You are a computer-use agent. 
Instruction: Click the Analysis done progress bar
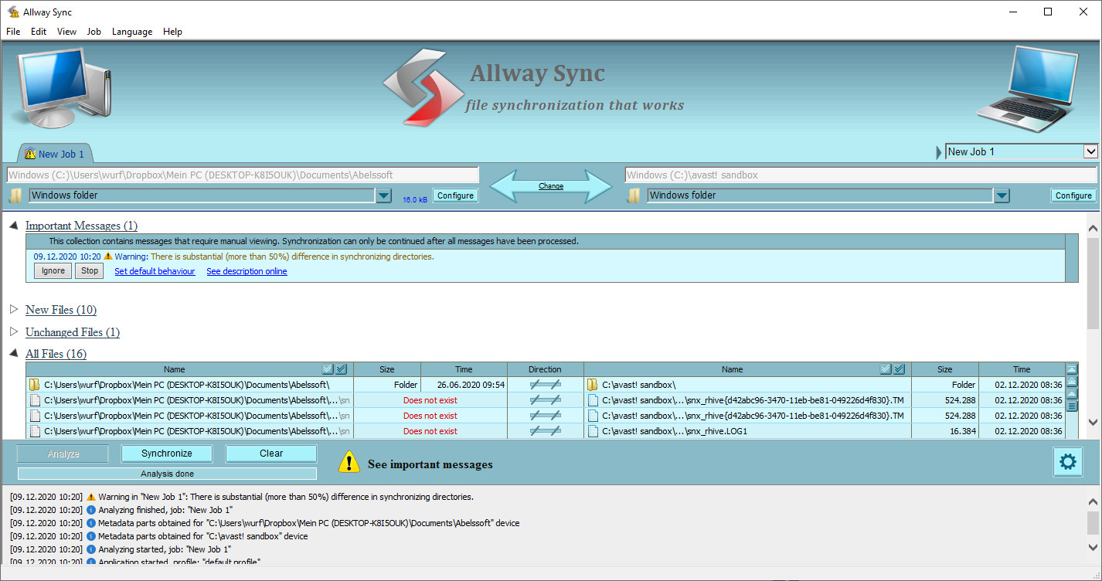point(166,472)
